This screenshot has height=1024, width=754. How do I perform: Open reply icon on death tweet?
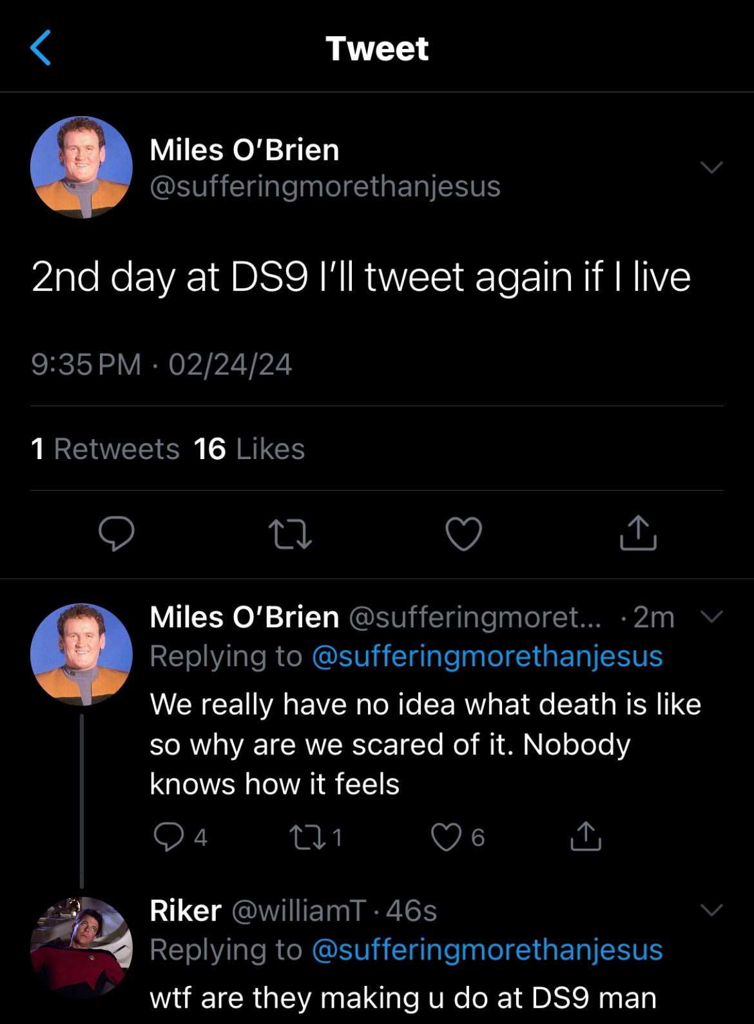tap(169, 836)
